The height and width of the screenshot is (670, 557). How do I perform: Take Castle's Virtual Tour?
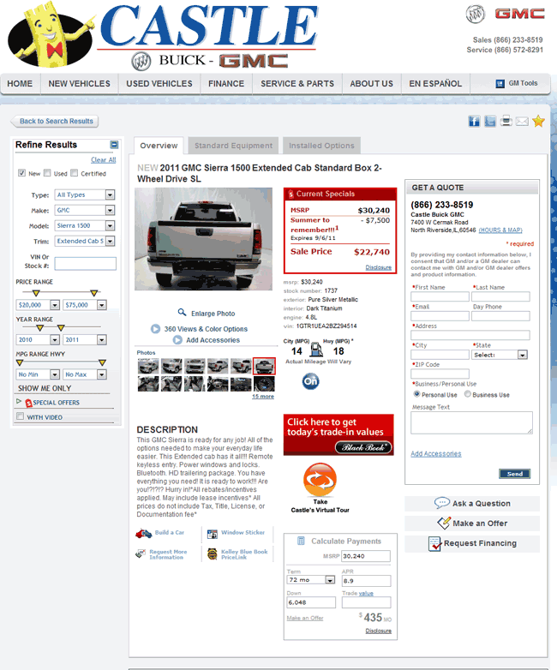tap(320, 488)
